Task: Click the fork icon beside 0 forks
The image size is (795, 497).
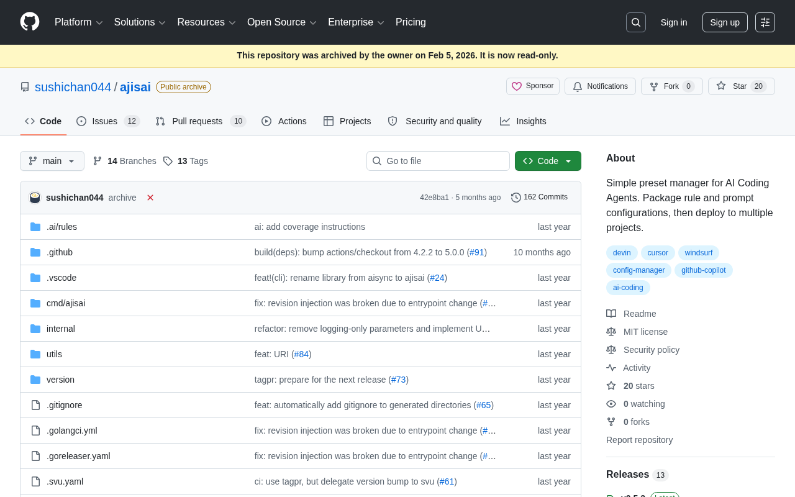Action: (x=611, y=422)
